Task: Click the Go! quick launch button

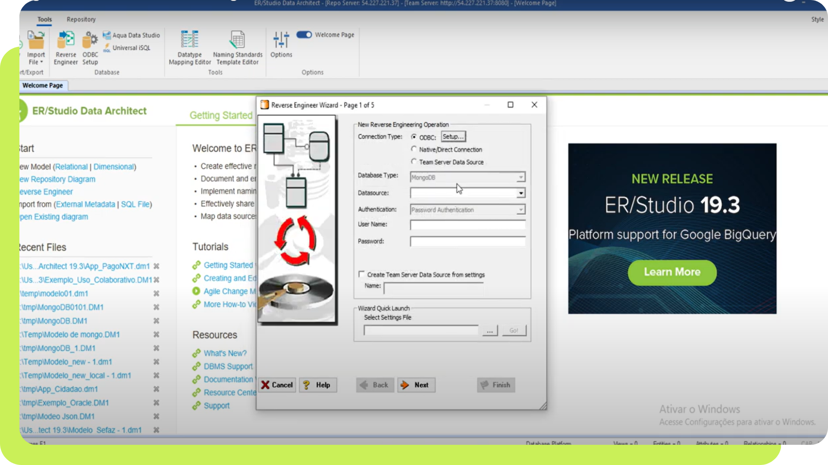Action: point(514,331)
